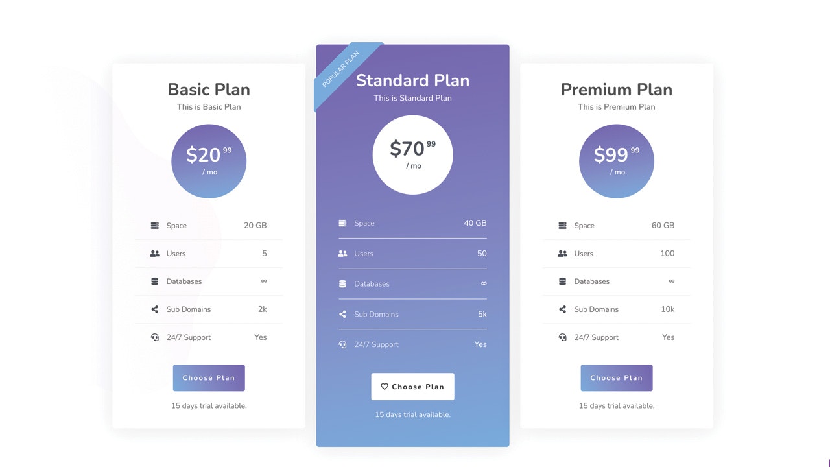Select the Standard Plan Choose Plan button
This screenshot has width=830, height=467.
coord(412,386)
